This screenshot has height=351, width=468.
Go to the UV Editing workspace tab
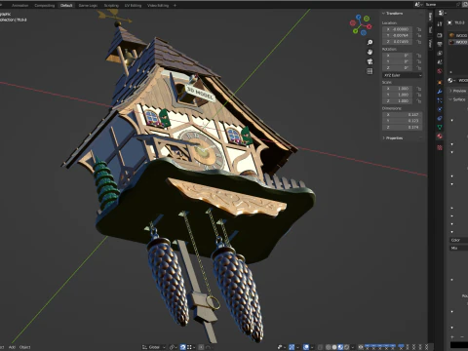[133, 5]
